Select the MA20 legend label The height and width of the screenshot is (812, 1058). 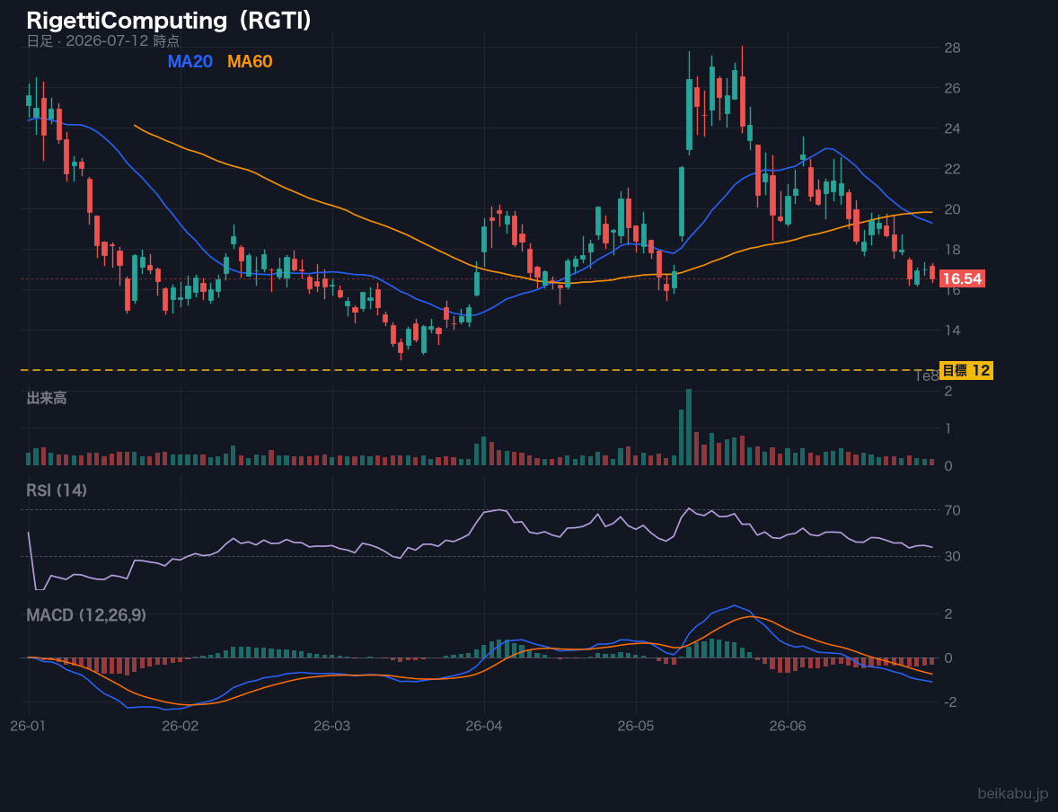point(190,61)
